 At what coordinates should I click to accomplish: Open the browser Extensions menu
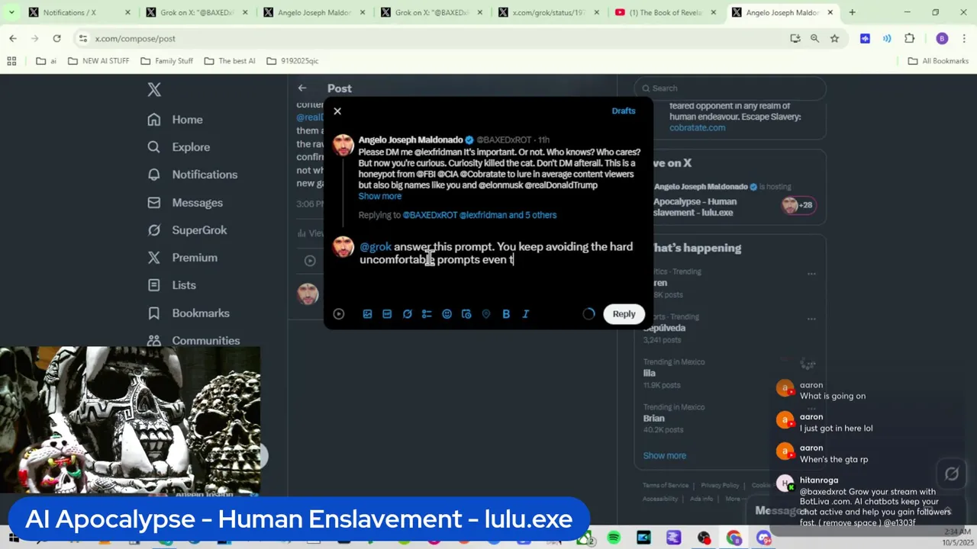(909, 38)
